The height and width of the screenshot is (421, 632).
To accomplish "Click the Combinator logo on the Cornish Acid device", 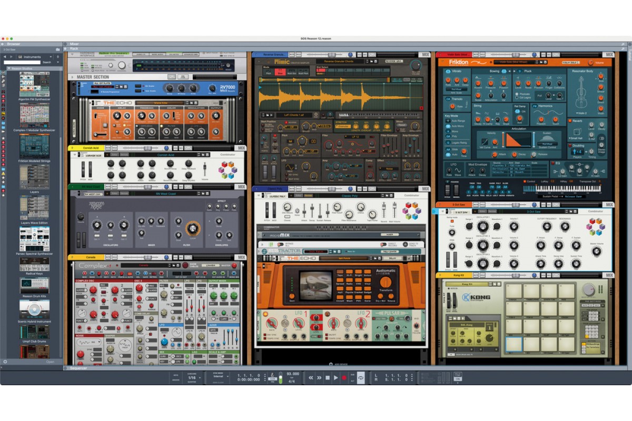I will (x=228, y=169).
